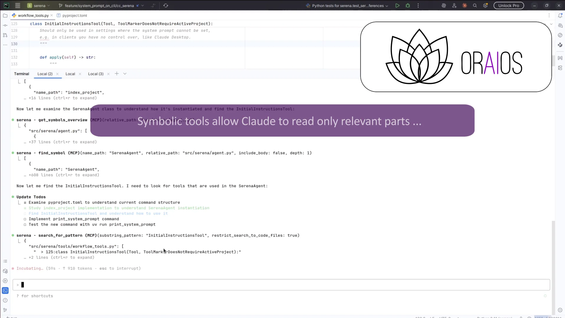Expand the serena project dropdown
This screenshot has height=318, width=565.
point(39,6)
